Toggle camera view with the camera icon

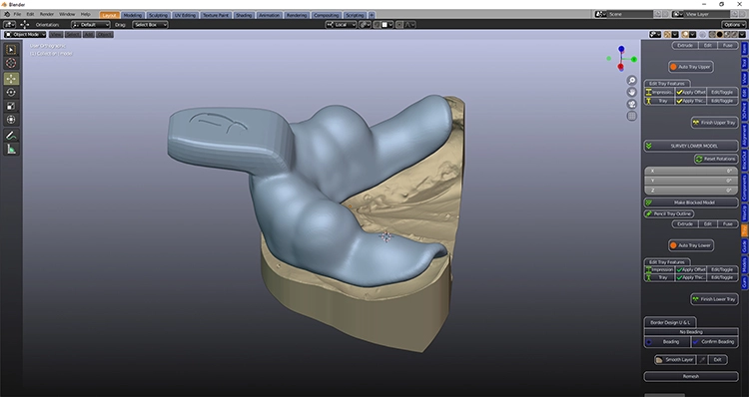[x=631, y=104]
